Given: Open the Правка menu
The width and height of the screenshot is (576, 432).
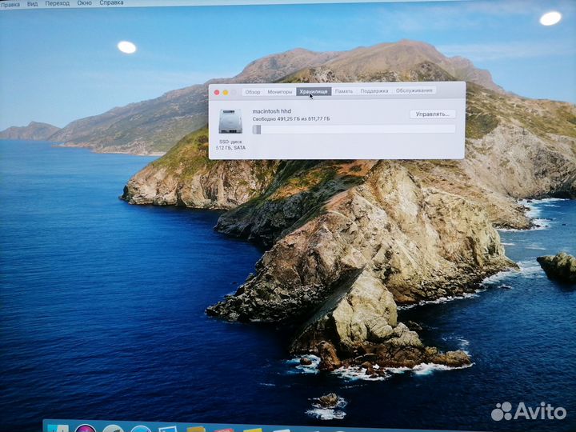Looking at the screenshot, I should 10,4.
